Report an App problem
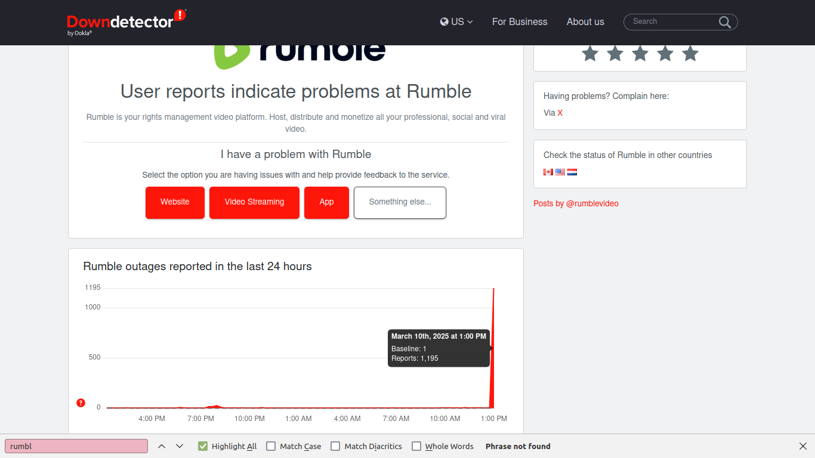Image resolution: width=815 pixels, height=458 pixels. [x=326, y=202]
